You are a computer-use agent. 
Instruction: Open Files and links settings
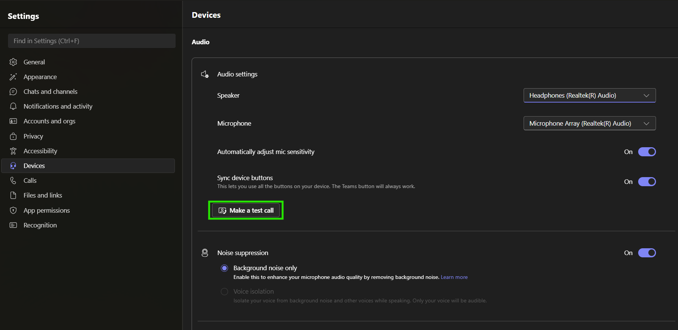point(88,195)
